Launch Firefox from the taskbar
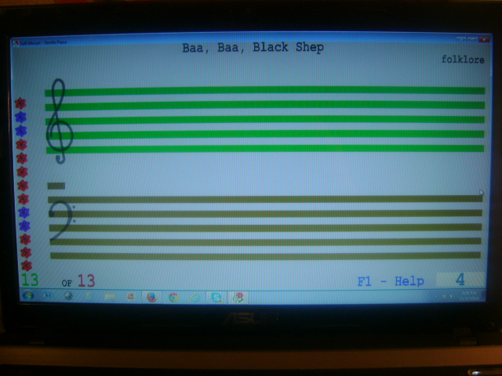The image size is (502, 376). [x=151, y=298]
